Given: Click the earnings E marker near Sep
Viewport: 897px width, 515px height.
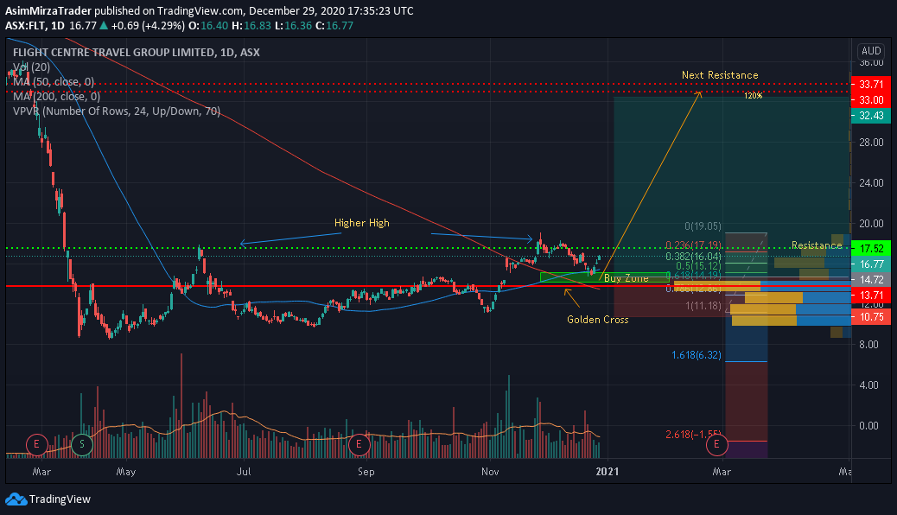Looking at the screenshot, I should (359, 444).
